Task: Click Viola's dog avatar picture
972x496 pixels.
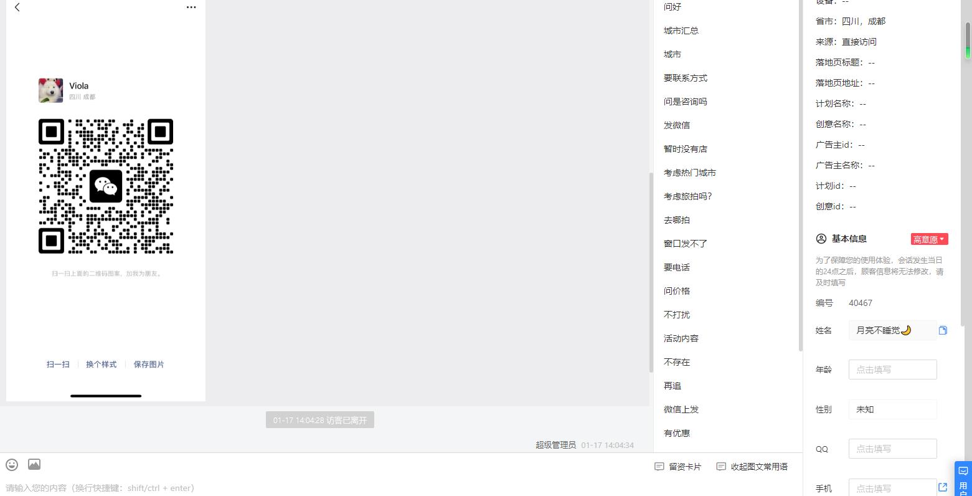Action: 50,90
